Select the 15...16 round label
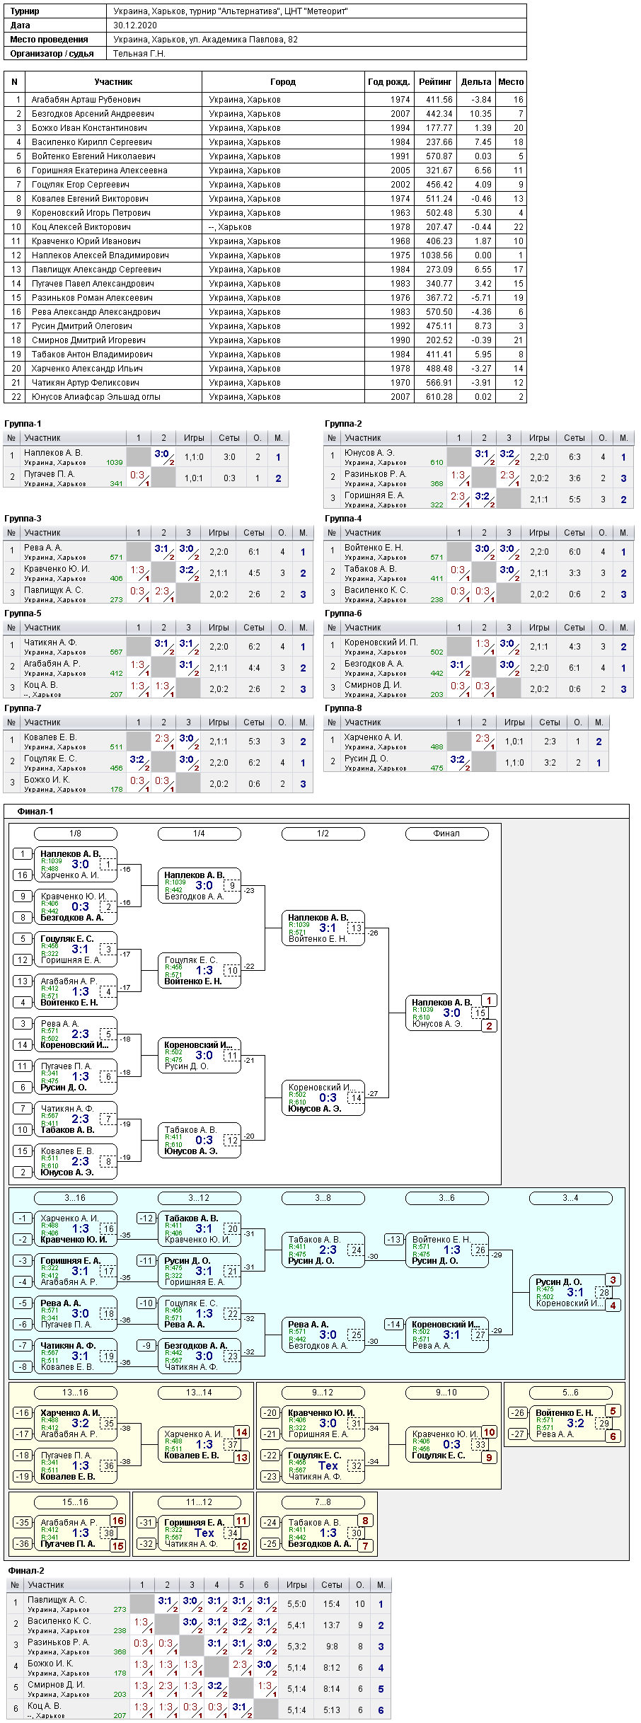Screen dimensions: 641x1723 point(76,1502)
